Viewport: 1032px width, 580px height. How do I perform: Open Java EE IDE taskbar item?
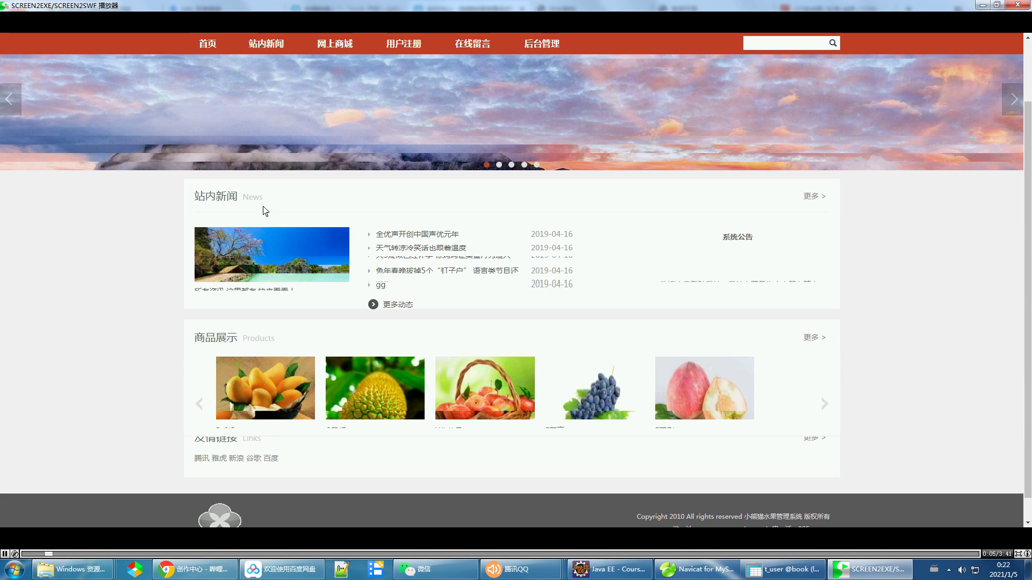(x=610, y=569)
